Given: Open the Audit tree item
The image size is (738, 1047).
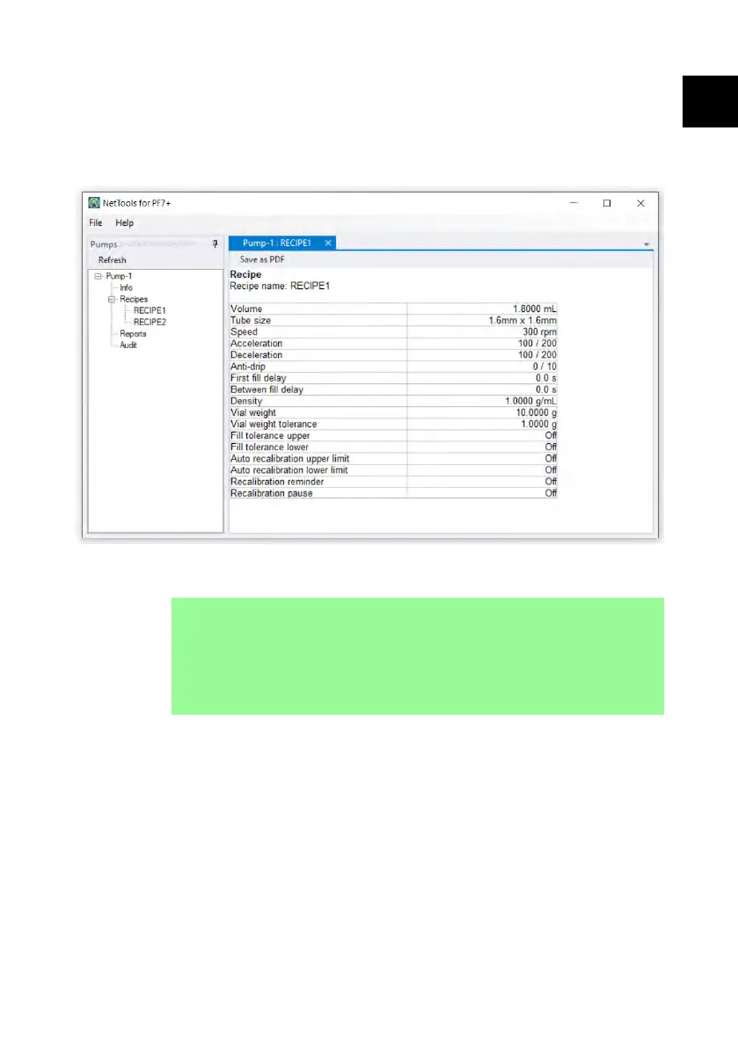Looking at the screenshot, I should click(128, 345).
